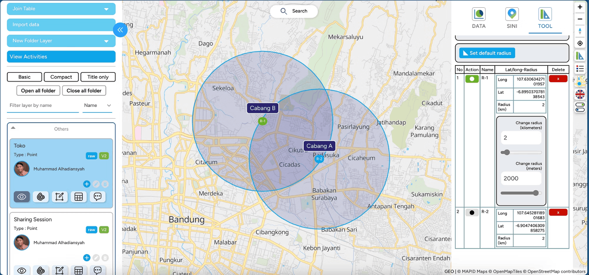
Task: Click the locate-me target icon
Action: (580, 43)
